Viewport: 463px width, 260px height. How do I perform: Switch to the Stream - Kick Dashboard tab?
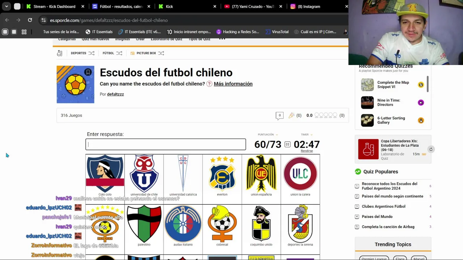pyautogui.click(x=54, y=6)
